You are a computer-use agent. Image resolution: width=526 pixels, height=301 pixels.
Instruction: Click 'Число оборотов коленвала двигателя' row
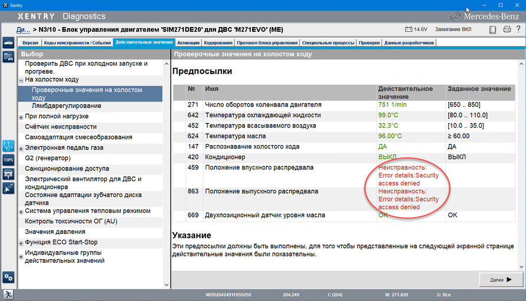[344, 105]
